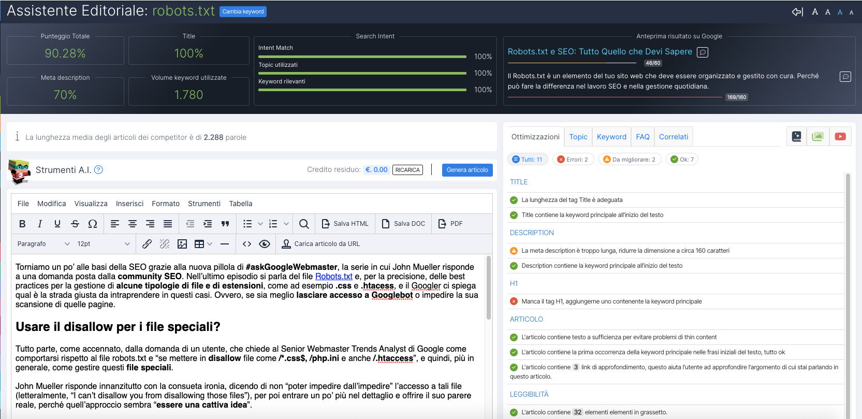Click the Genera articolo button

click(467, 170)
